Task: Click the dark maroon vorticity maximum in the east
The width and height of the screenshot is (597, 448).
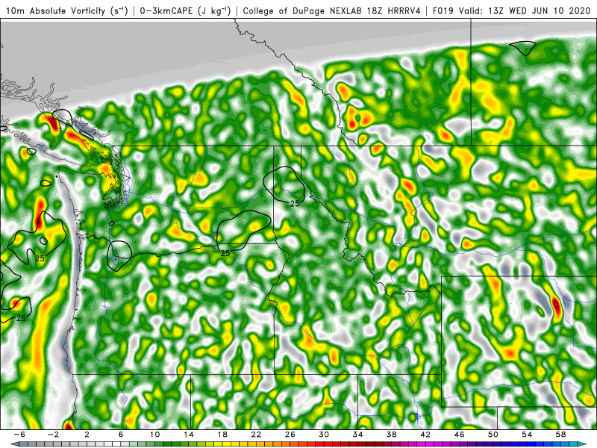Action: [x=556, y=305]
